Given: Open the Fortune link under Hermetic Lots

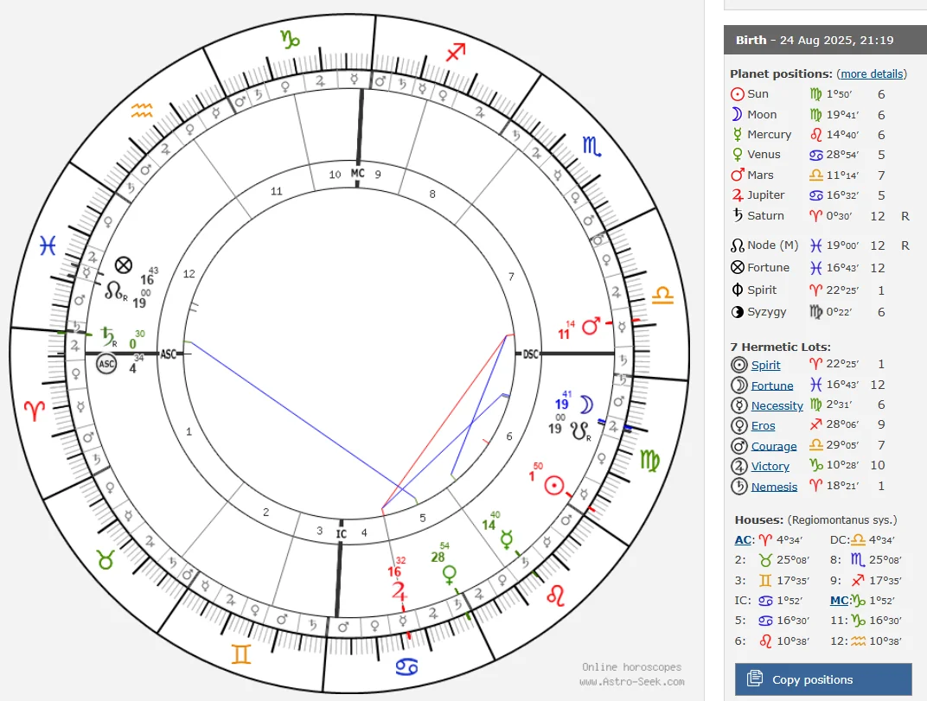Looking at the screenshot, I should 772,386.
